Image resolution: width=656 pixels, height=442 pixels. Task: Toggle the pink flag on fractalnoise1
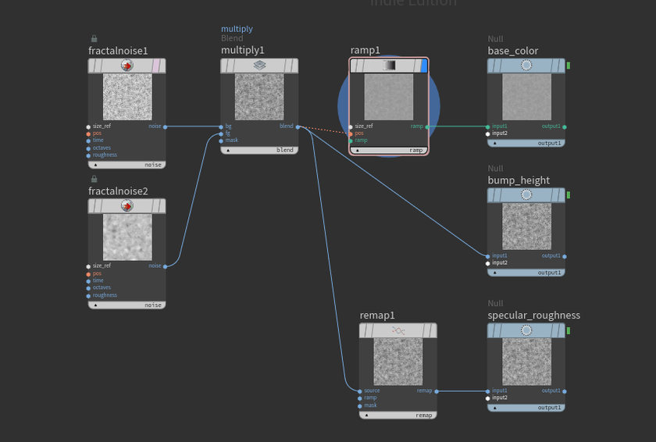(x=156, y=66)
